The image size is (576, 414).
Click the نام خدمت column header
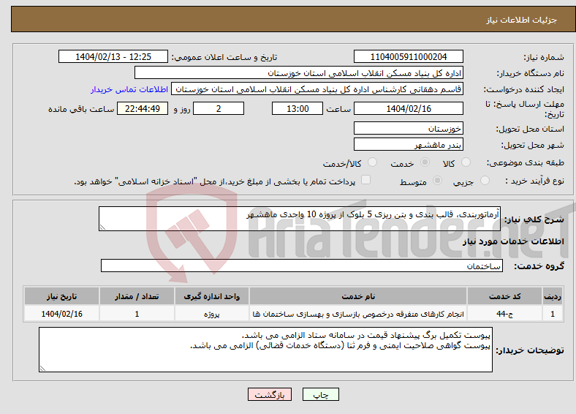(358, 296)
